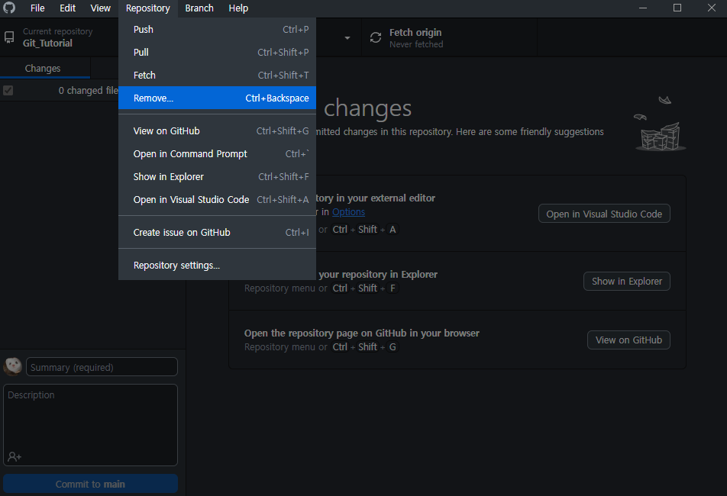The height and width of the screenshot is (496, 727).
Task: Expand the current branch dropdown arrow
Action: click(x=347, y=38)
